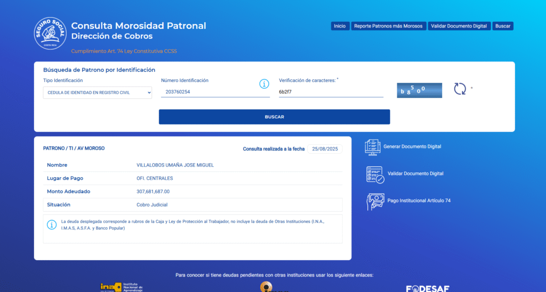
Task: Refresh the captcha with the circular arrows icon
Action: [x=460, y=88]
